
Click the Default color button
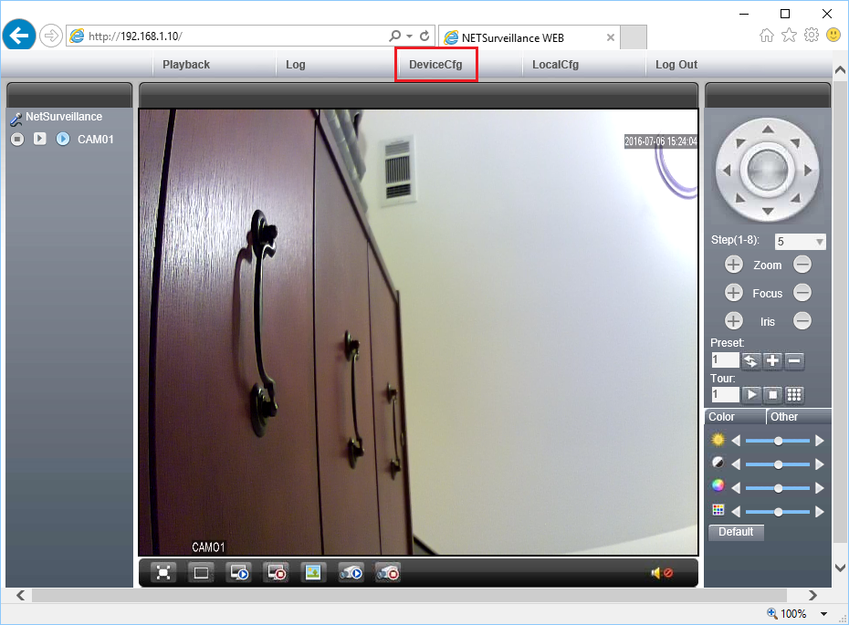[x=736, y=532]
